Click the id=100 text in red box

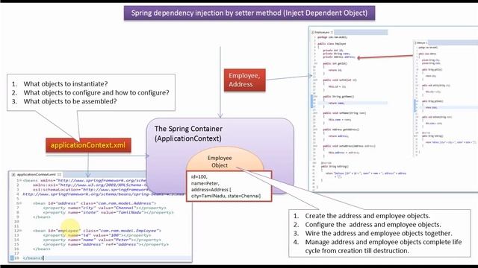(x=199, y=177)
